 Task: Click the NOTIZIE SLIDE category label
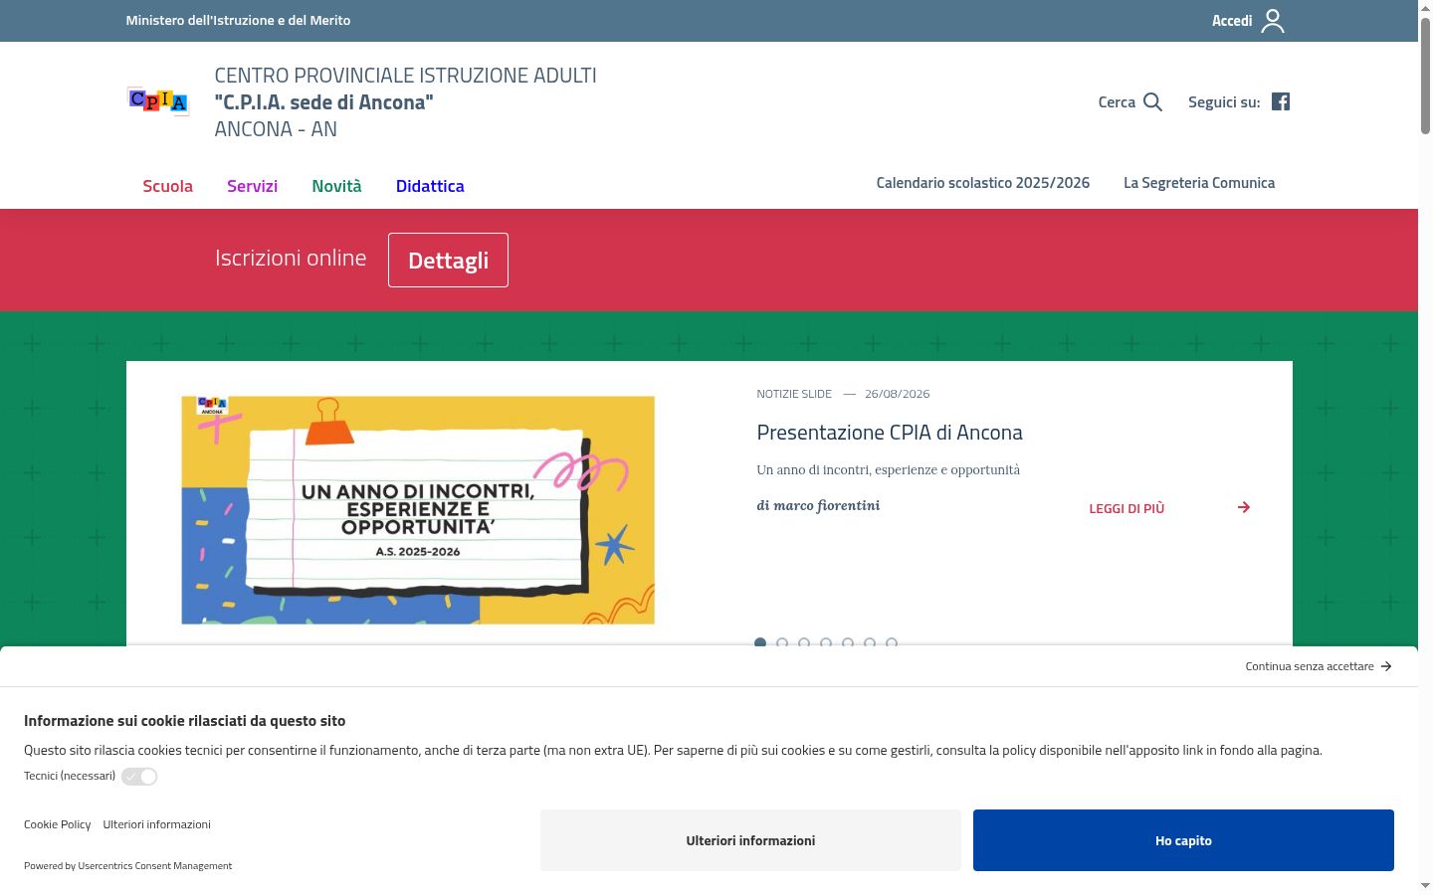point(794,394)
